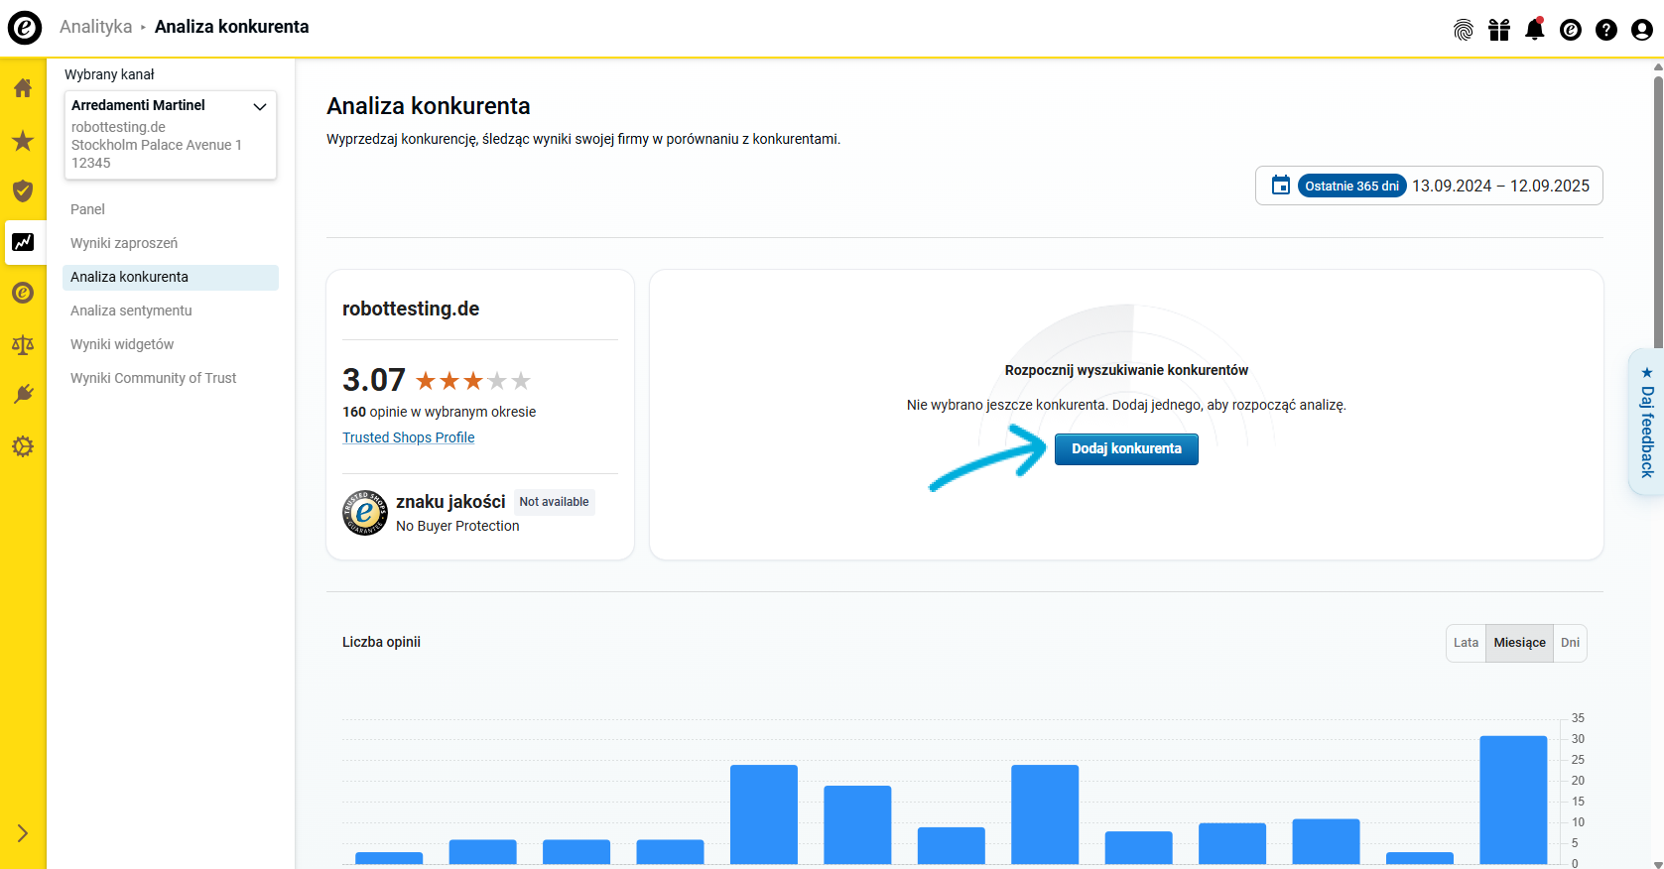Image resolution: width=1664 pixels, height=869 pixels.
Task: Open Wyniki zaproszeń menu item
Action: [124, 243]
